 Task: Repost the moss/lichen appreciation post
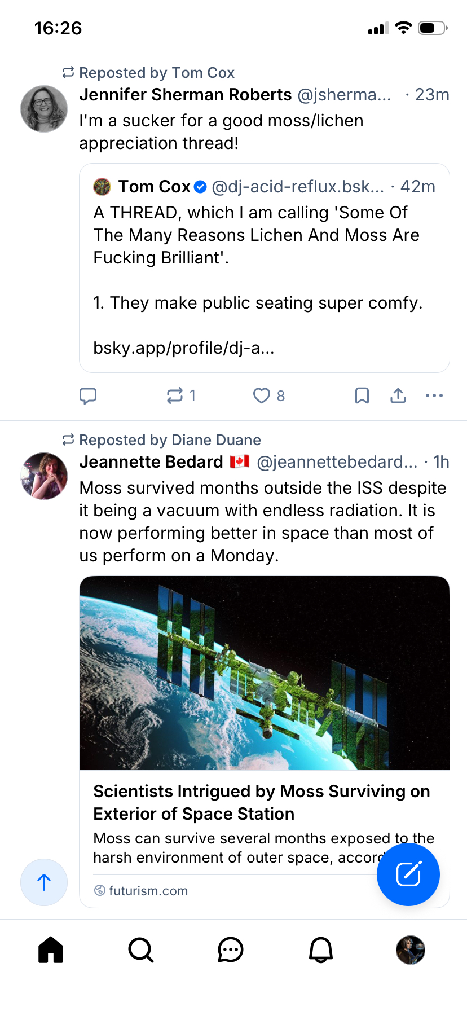click(175, 396)
